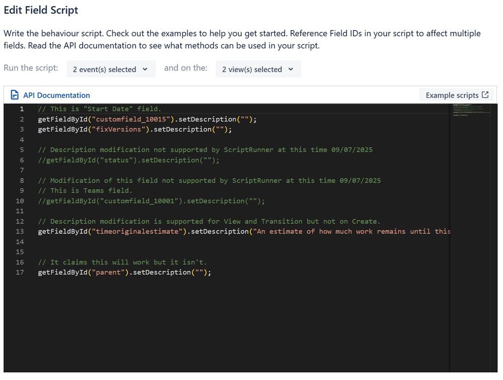The image size is (503, 380).
Task: Click the timeoriginalestimate setDescription line
Action: point(244,231)
